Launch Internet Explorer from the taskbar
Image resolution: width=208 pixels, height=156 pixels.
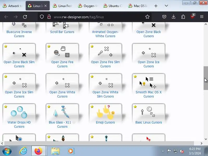tap(23, 151)
